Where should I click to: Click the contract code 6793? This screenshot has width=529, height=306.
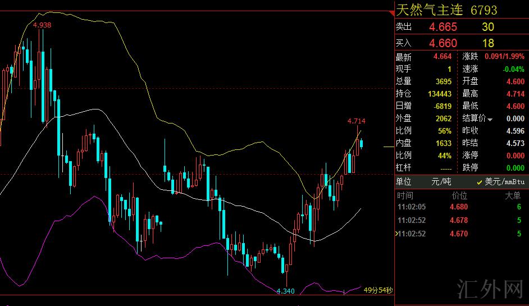point(484,10)
